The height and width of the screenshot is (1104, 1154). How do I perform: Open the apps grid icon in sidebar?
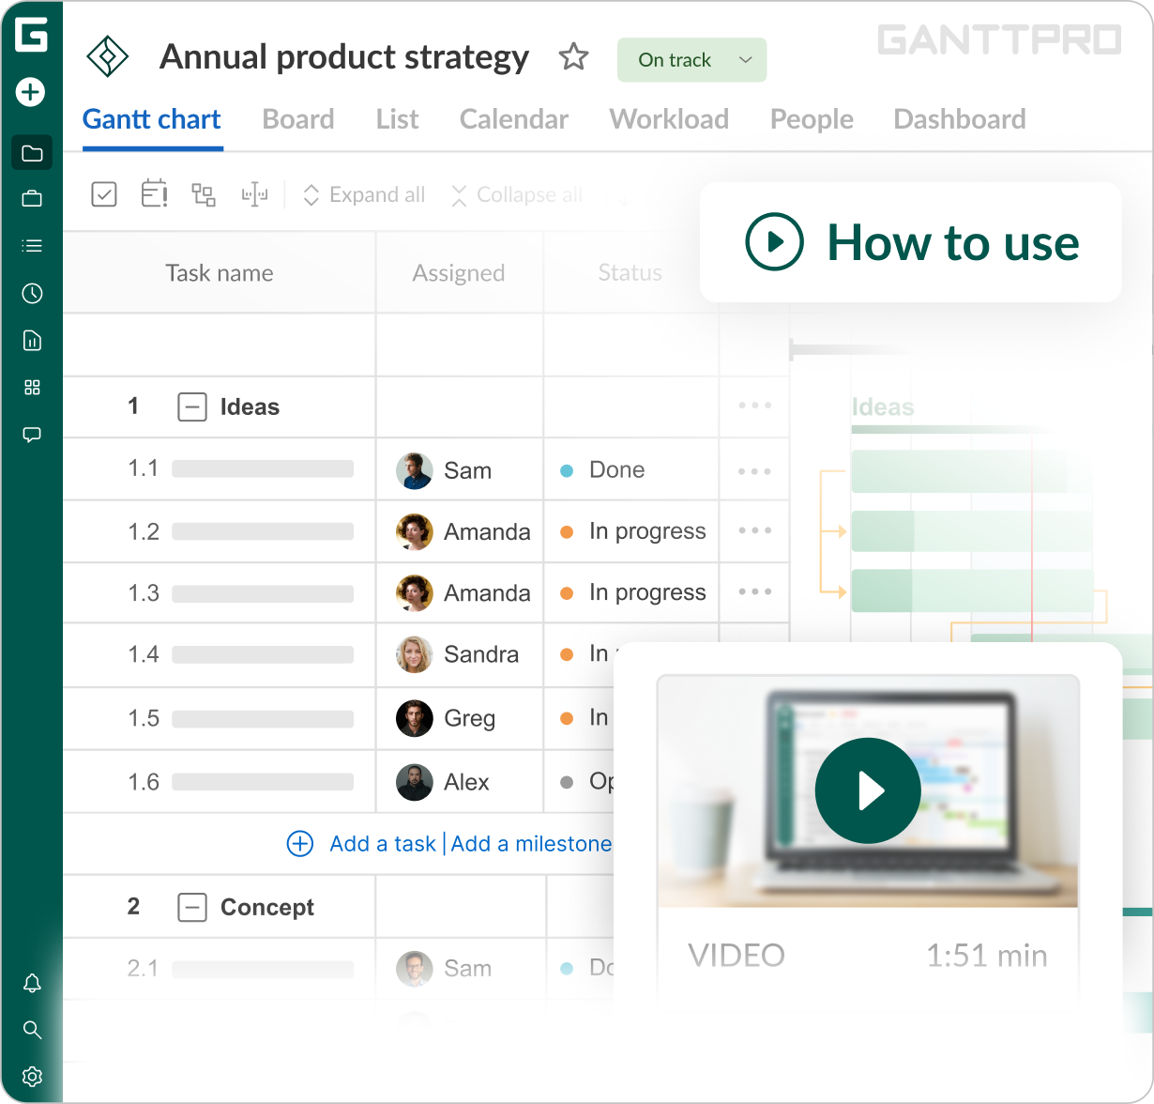point(32,388)
